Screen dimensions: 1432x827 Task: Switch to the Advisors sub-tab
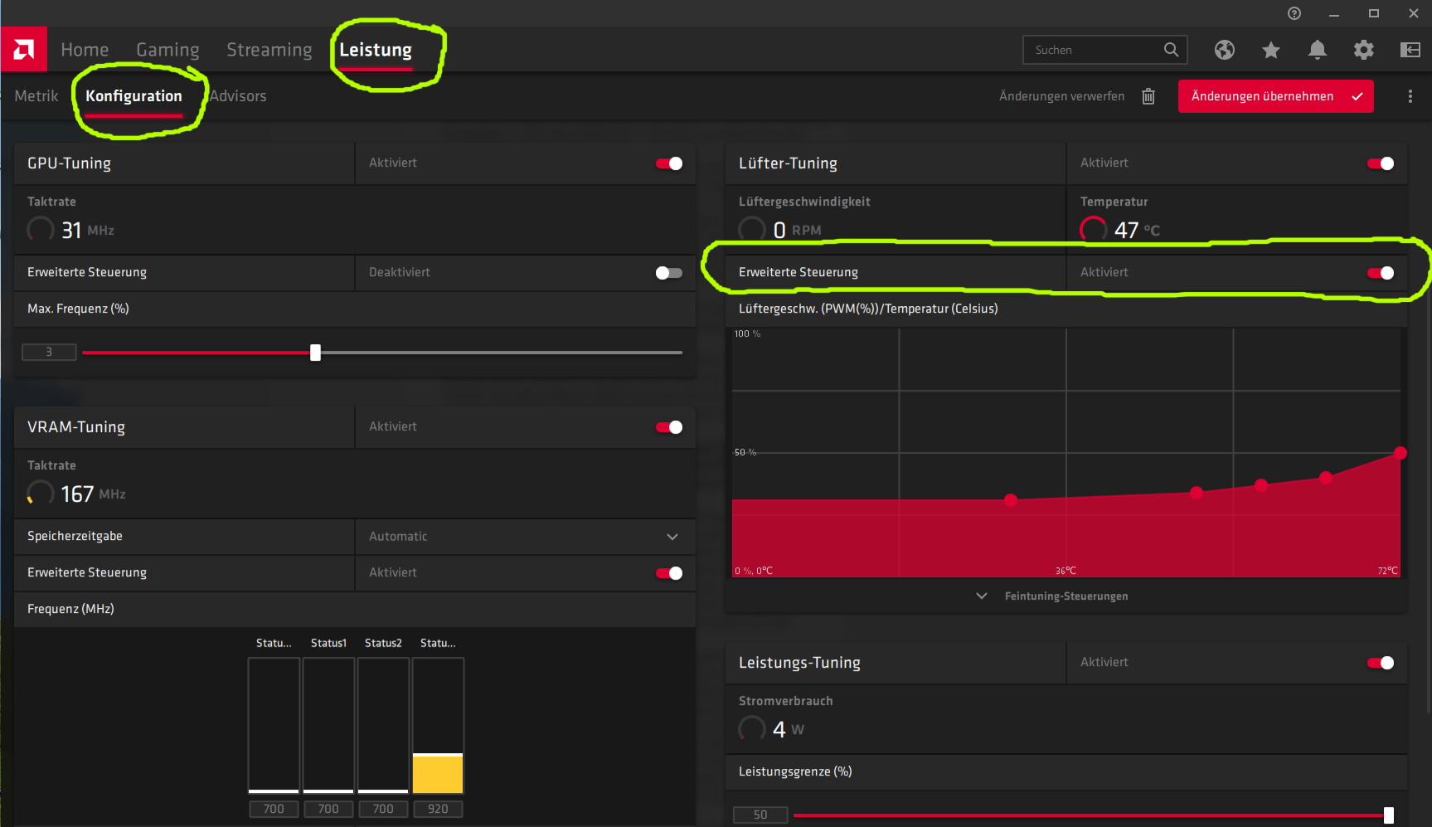[238, 96]
